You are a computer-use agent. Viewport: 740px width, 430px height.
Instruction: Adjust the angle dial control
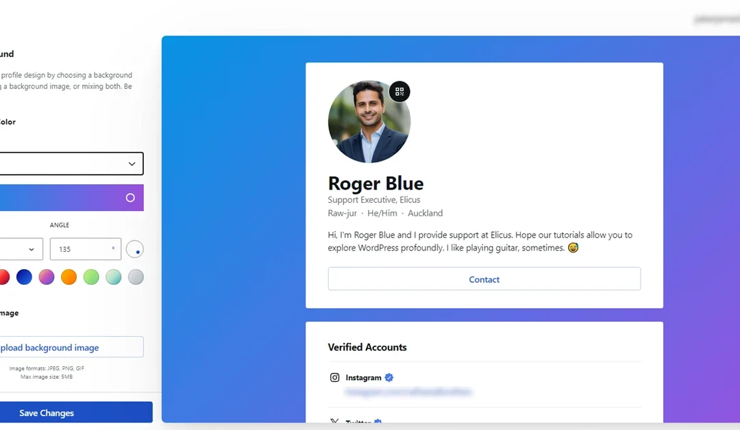pyautogui.click(x=134, y=249)
